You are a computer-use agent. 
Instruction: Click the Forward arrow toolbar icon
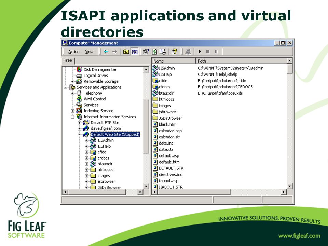pos(114,52)
